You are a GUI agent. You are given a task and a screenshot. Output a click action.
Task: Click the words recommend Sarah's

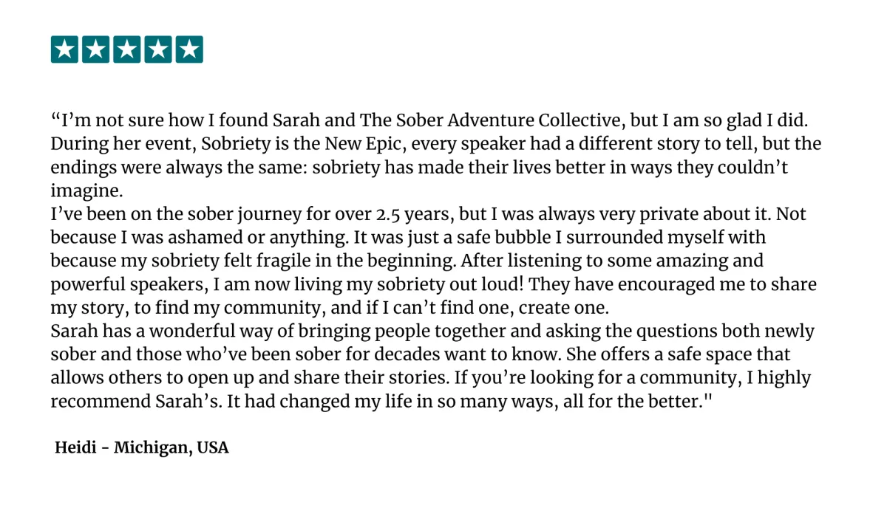pos(125,402)
